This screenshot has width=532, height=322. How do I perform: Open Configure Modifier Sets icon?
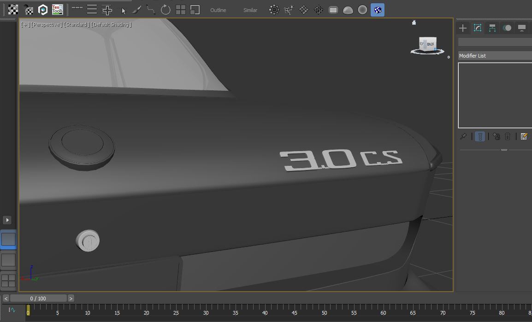524,136
